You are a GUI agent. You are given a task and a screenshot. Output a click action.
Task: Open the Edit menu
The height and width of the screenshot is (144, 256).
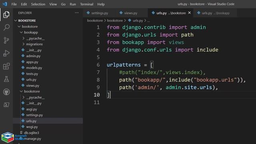coord(24,4)
